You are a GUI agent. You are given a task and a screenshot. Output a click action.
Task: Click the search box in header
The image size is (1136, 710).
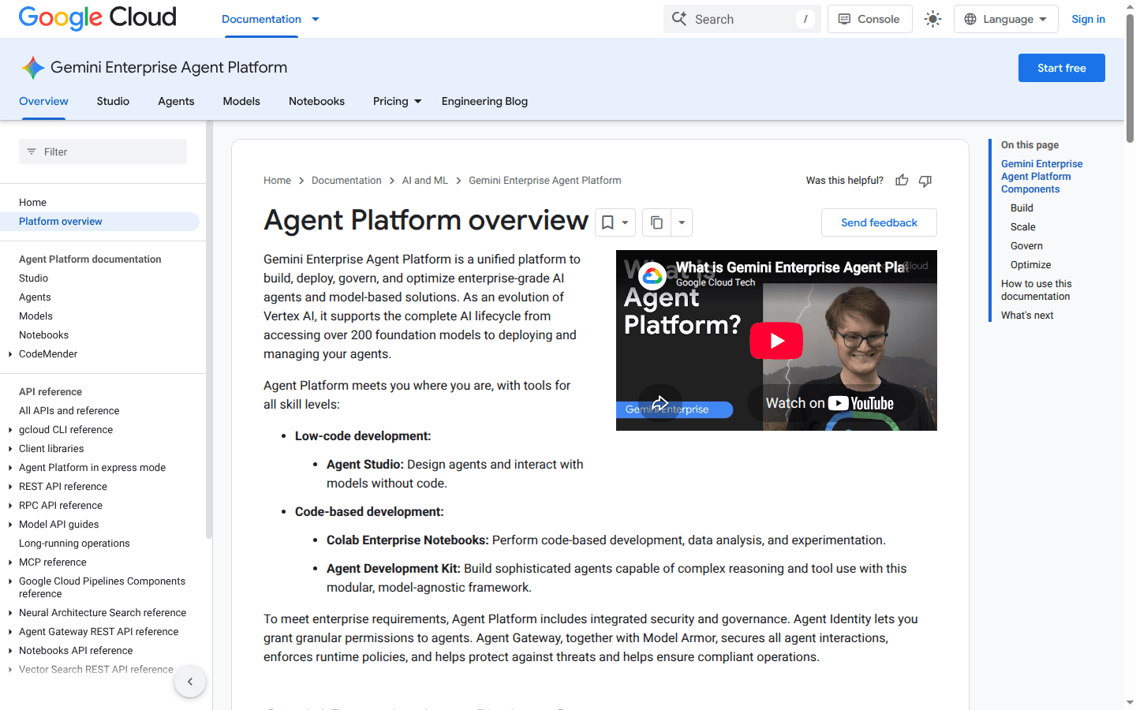[742, 19]
